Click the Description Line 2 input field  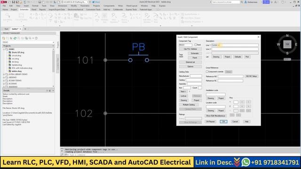pyautogui.click(x=235, y=49)
